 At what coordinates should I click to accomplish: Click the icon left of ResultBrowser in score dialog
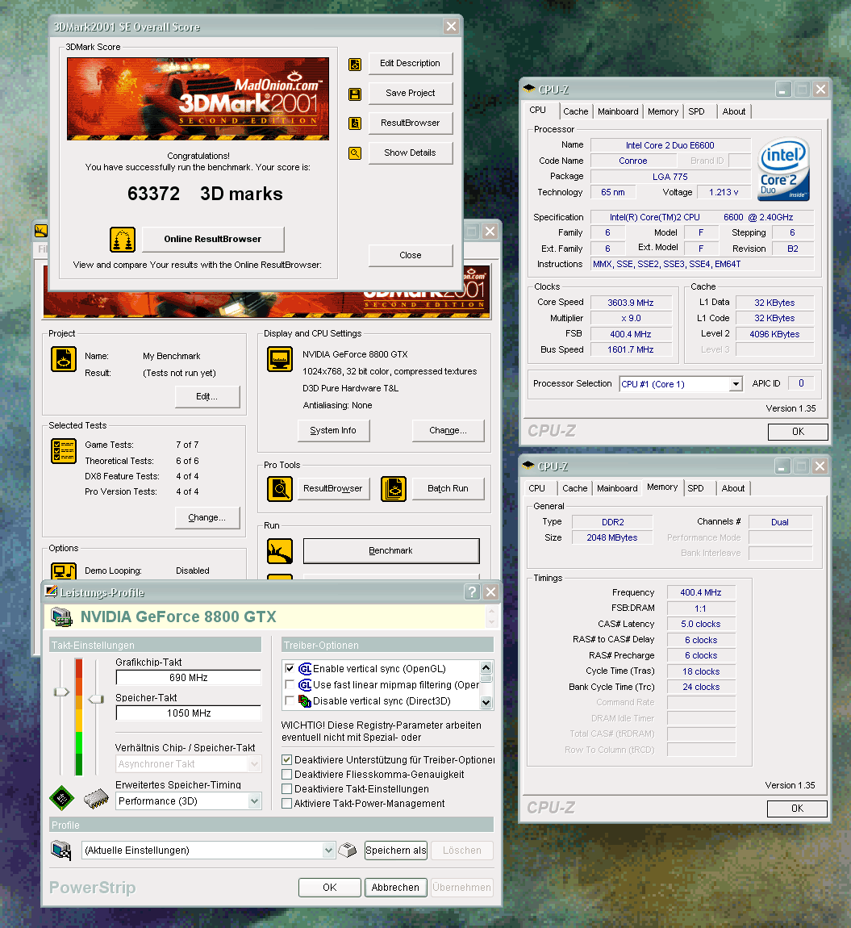click(355, 123)
